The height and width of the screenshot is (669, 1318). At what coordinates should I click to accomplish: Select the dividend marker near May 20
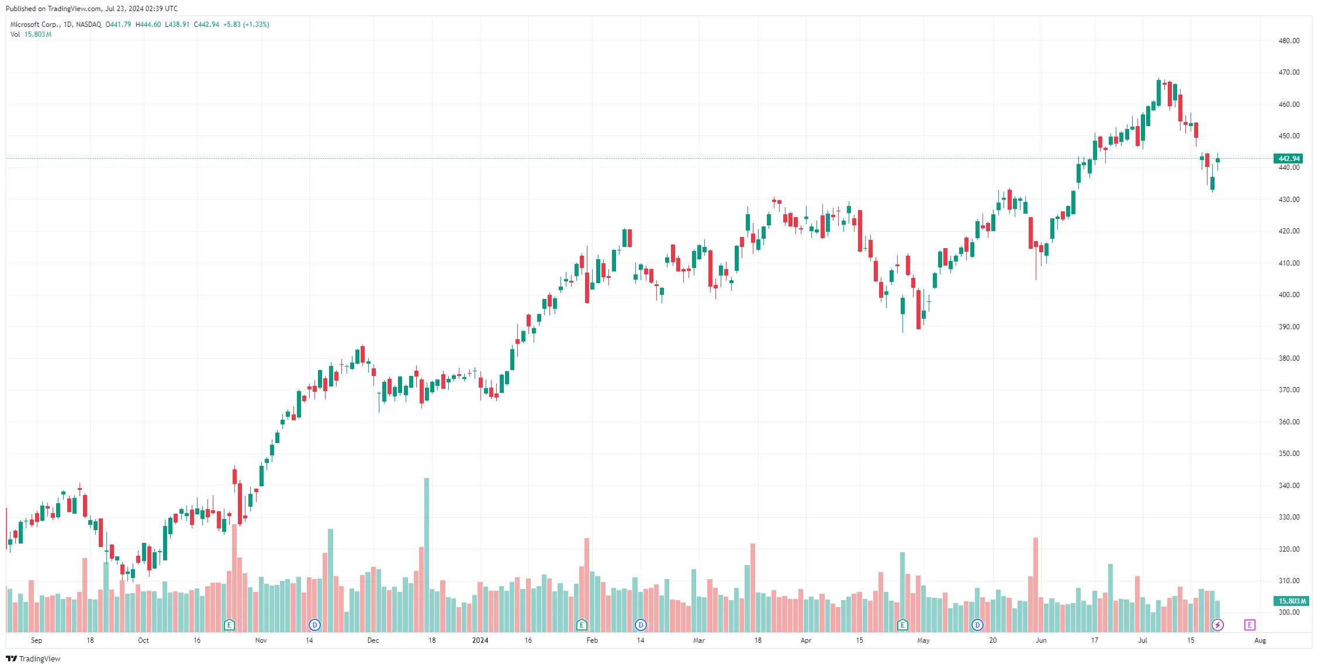[x=977, y=625]
